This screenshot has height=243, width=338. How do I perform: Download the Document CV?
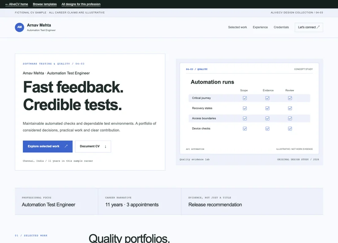pos(93,146)
